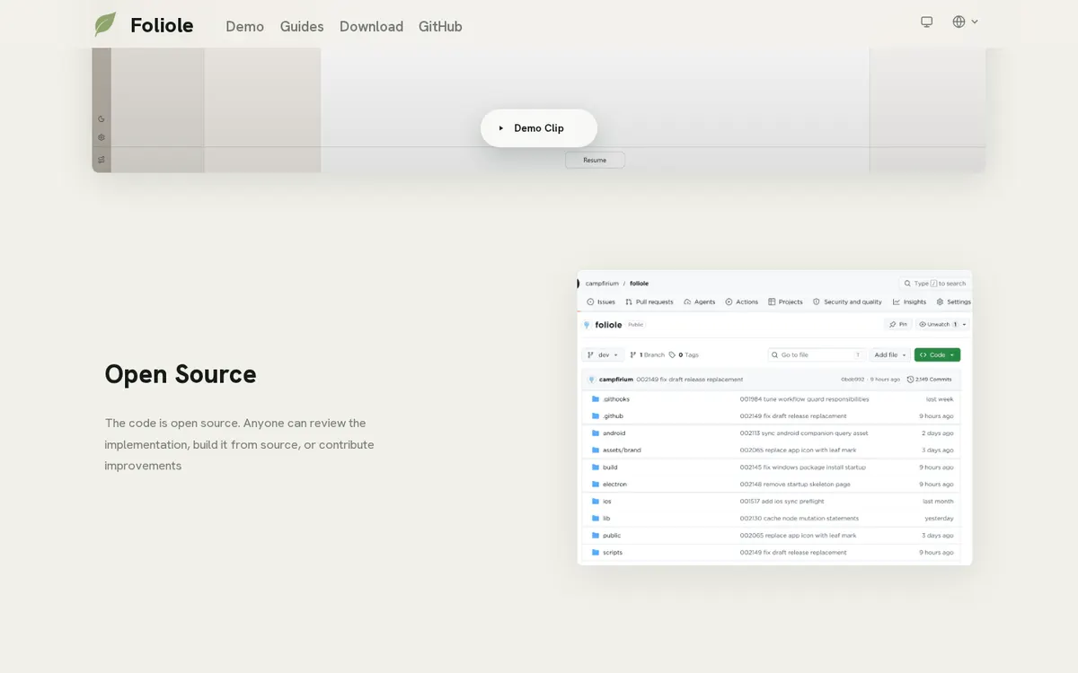
Task: Click the commit hash 0bdb992
Action: click(x=853, y=380)
